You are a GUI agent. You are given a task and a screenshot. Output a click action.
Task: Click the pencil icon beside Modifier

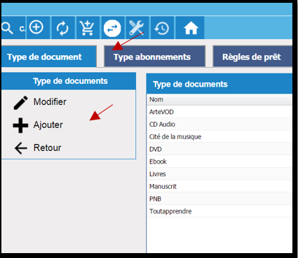[x=20, y=103]
